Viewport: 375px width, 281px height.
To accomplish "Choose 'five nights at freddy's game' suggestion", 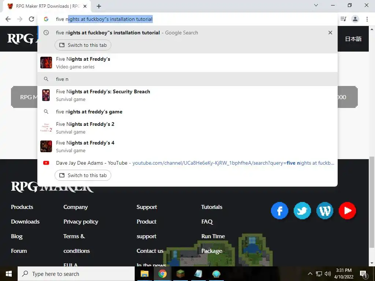I will point(187,112).
